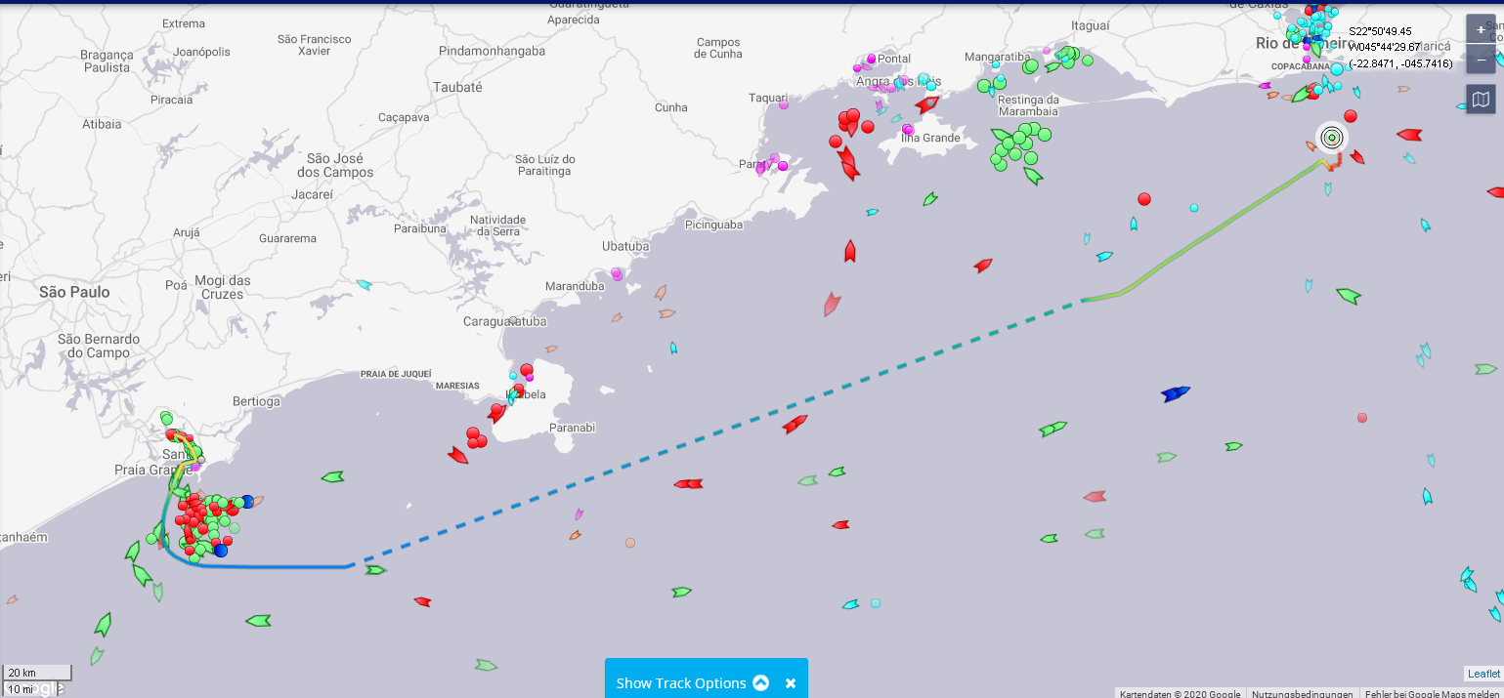Image resolution: width=1504 pixels, height=698 pixels.
Task: Open the map layers selector
Action: click(x=1481, y=100)
